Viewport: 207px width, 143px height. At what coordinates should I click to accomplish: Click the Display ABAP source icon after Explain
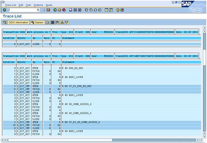47,22
